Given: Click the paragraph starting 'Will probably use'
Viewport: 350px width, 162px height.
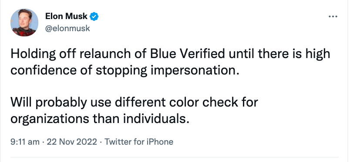Looking at the screenshot, I should point(134,111).
